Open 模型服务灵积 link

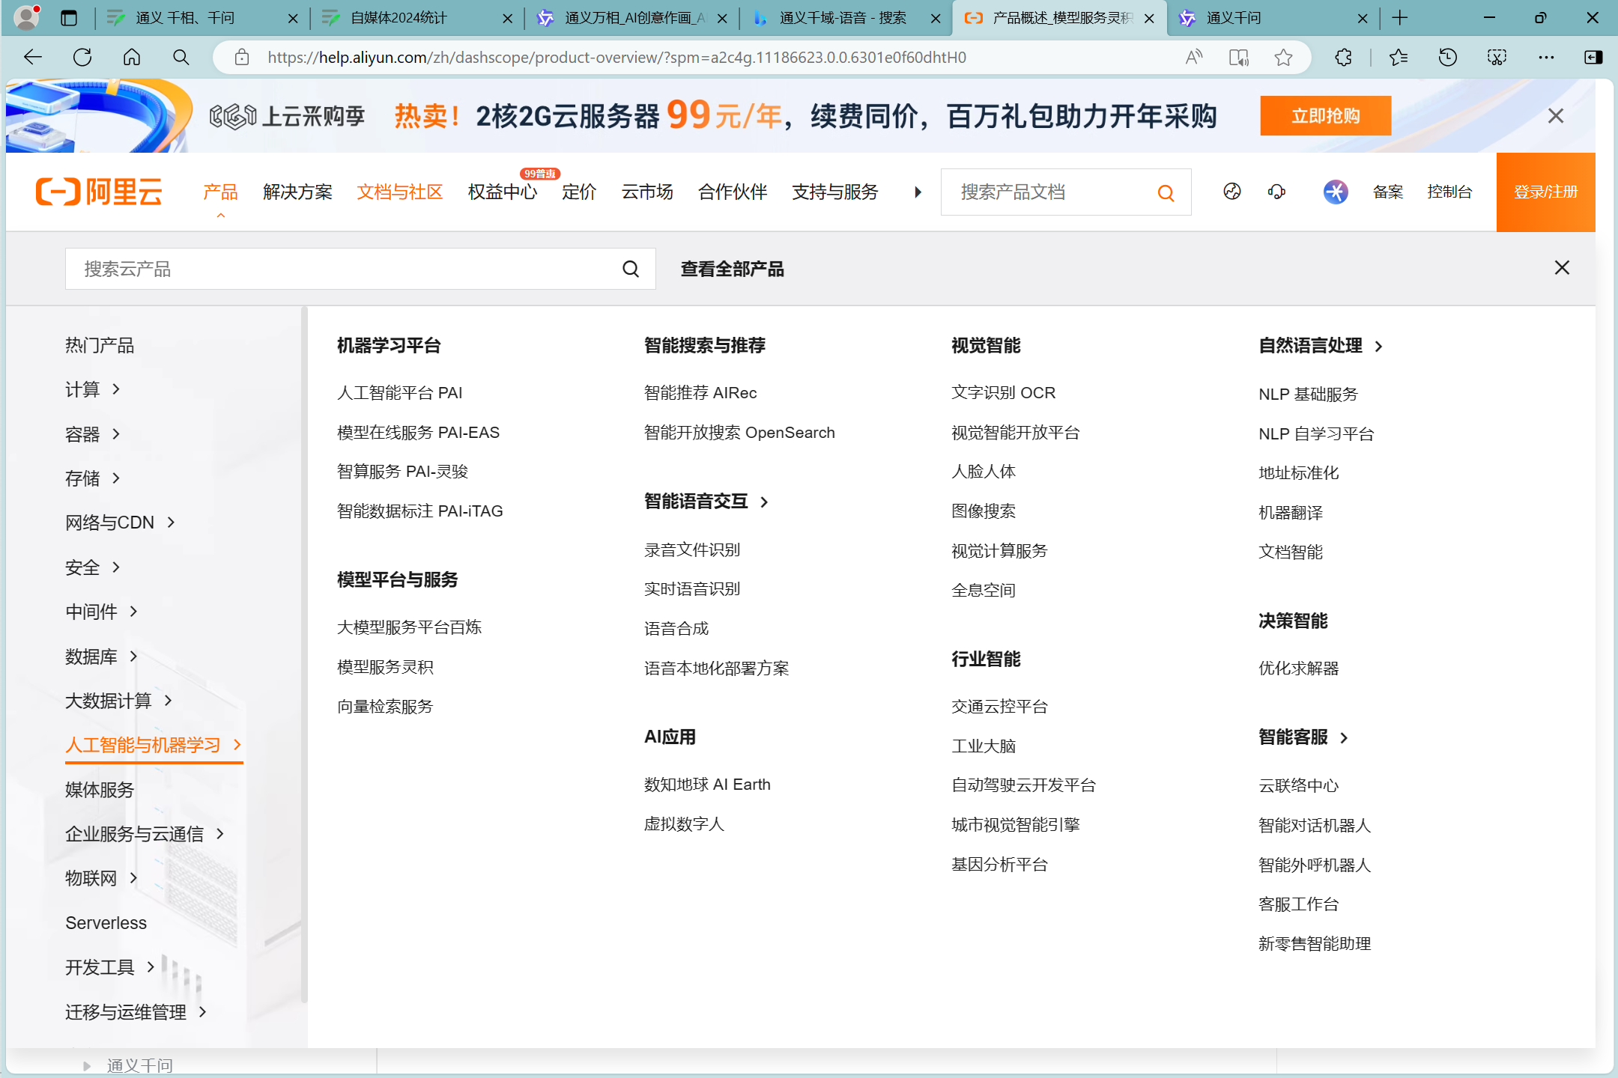(385, 667)
